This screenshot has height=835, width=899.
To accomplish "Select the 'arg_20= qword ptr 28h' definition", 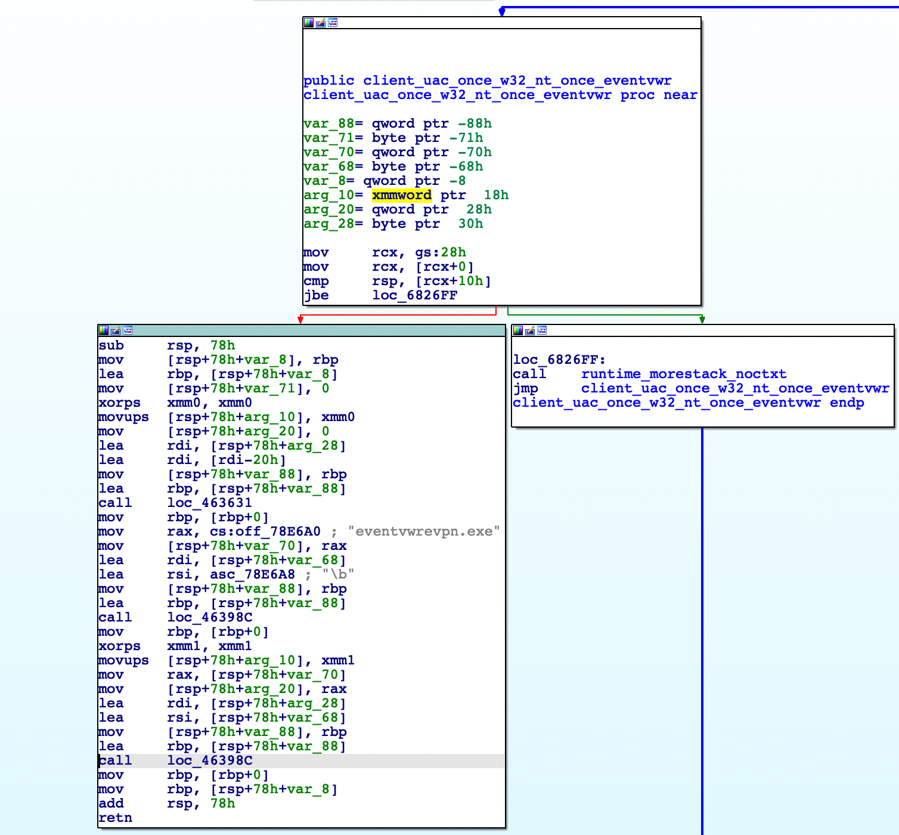I will coord(398,209).
